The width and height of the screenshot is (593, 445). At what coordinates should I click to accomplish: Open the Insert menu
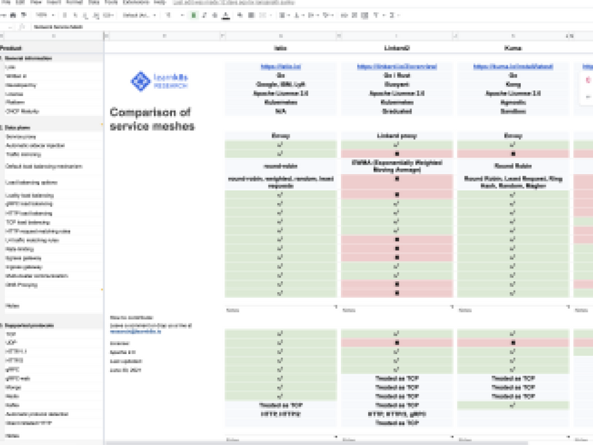click(x=54, y=2)
